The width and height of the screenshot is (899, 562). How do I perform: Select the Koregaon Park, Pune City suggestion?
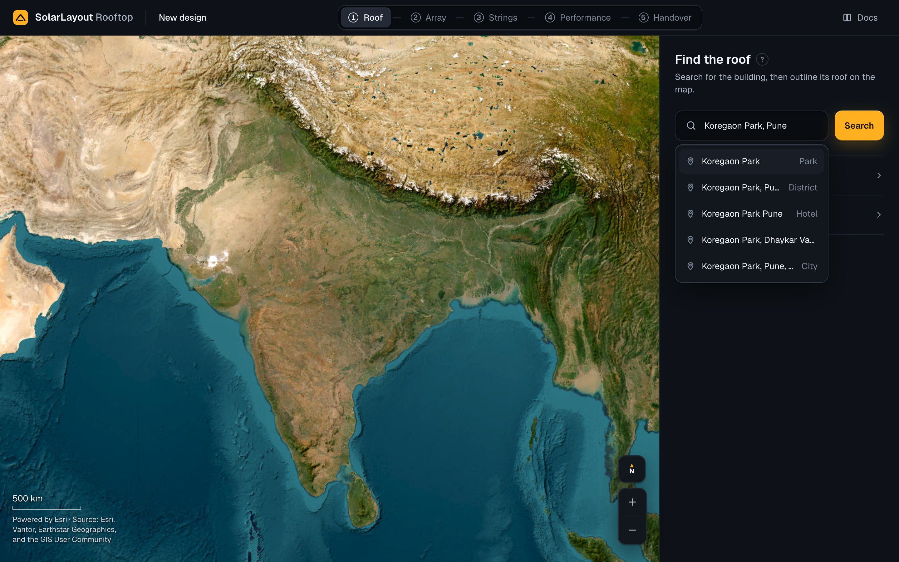click(x=751, y=266)
